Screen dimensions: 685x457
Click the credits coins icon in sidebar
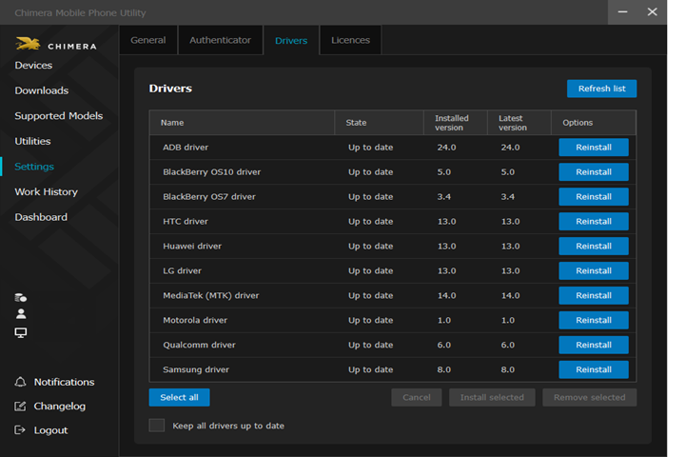21,297
